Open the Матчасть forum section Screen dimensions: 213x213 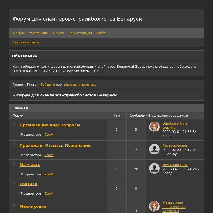tap(30, 165)
